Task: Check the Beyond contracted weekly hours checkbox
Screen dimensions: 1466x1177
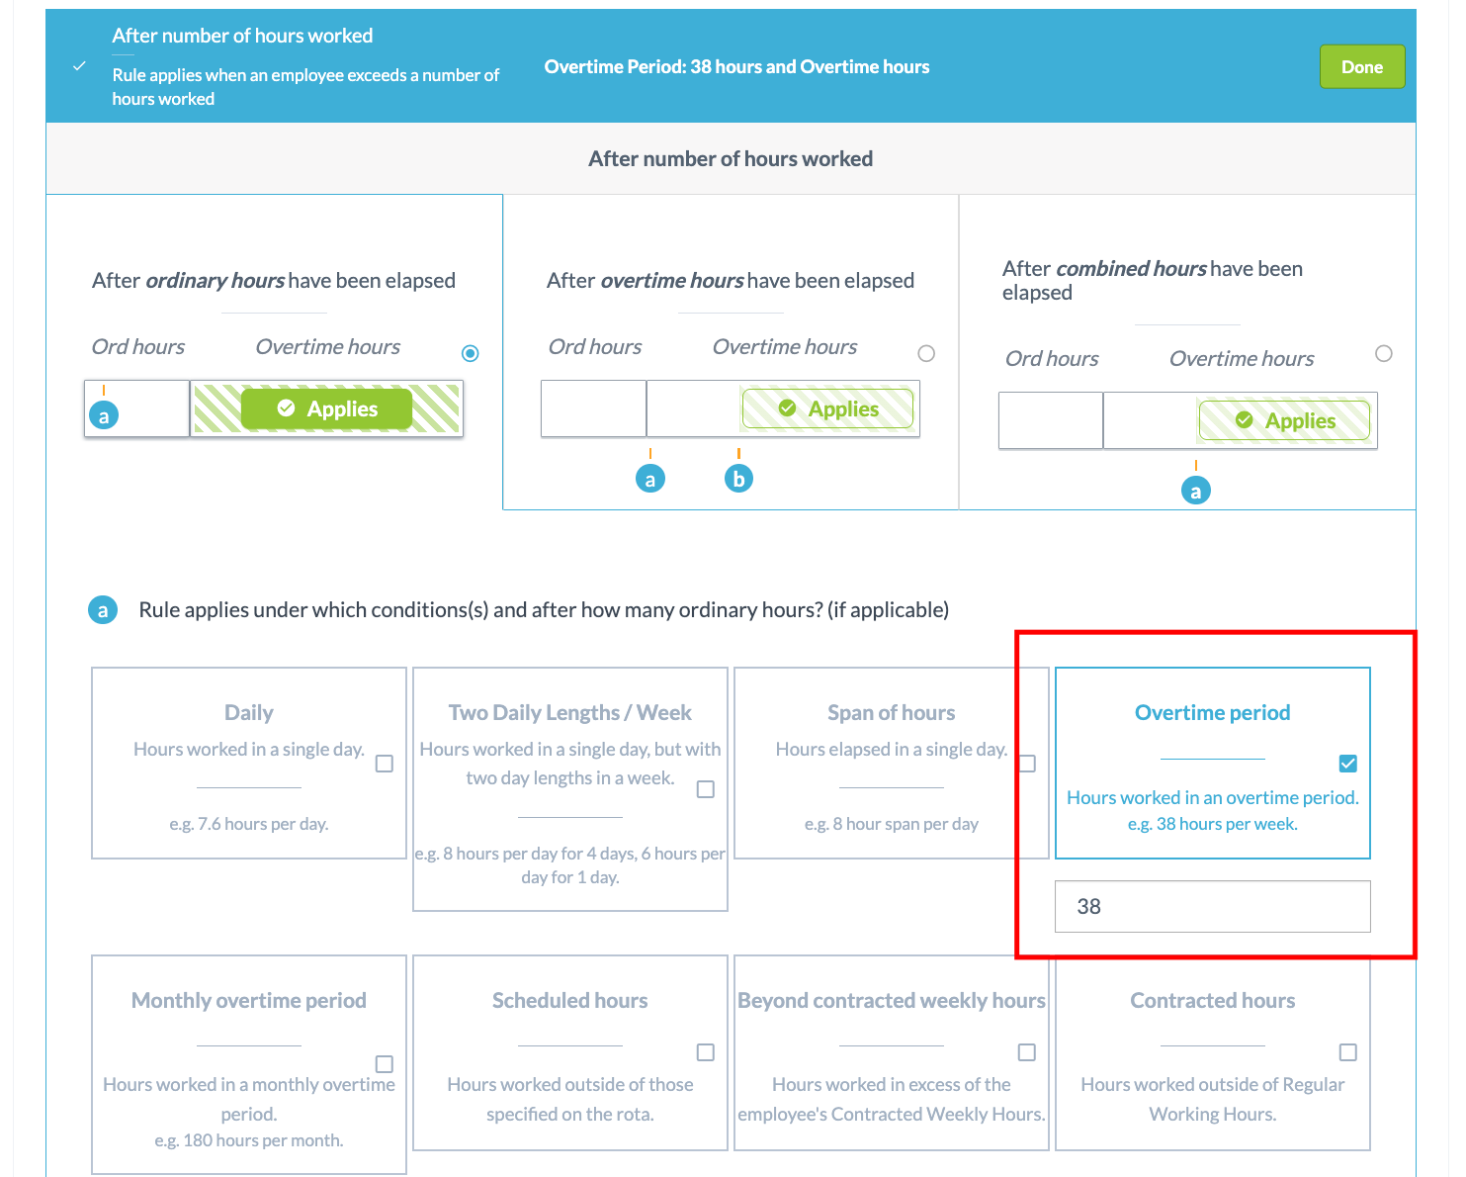Action: click(1027, 1052)
